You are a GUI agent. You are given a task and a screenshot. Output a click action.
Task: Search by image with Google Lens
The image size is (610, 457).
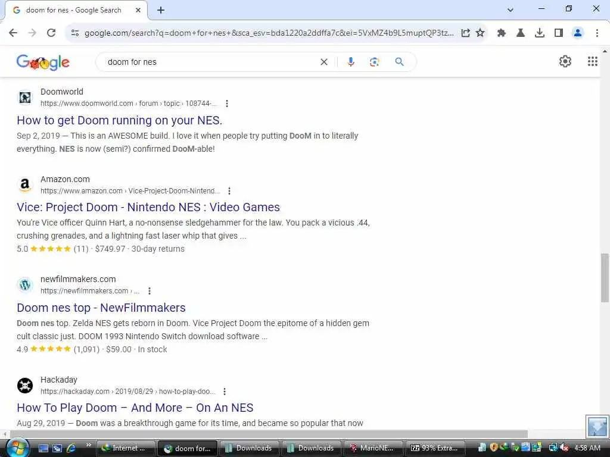pos(374,62)
